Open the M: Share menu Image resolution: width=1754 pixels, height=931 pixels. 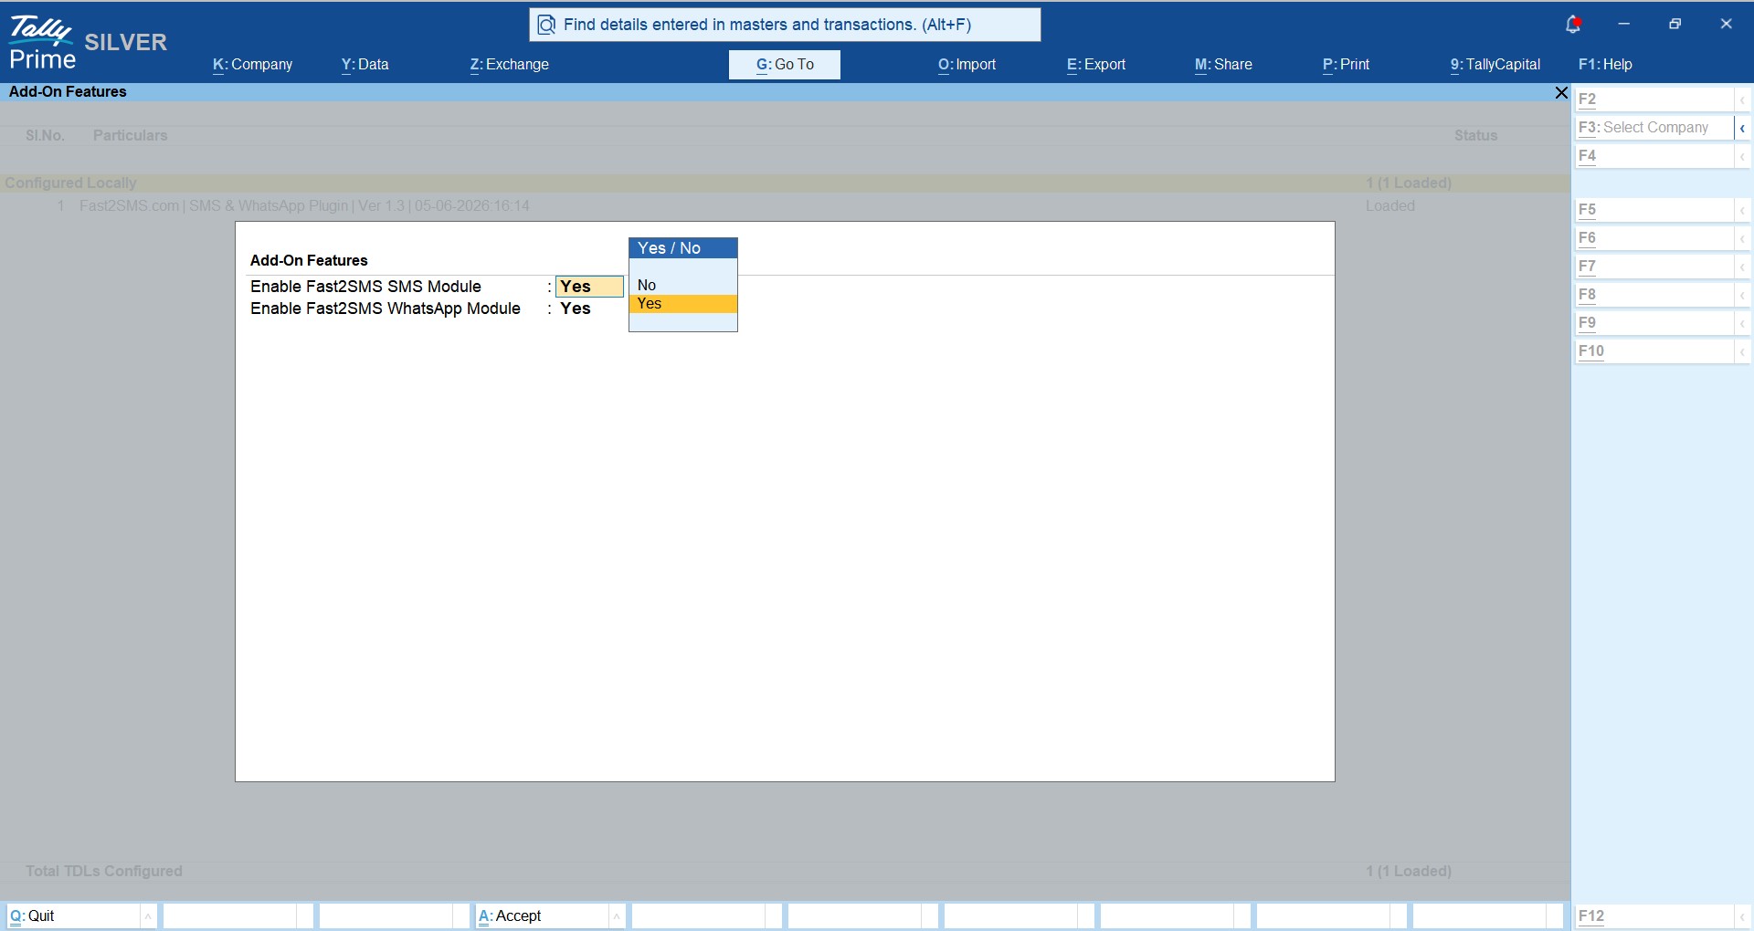point(1223,65)
